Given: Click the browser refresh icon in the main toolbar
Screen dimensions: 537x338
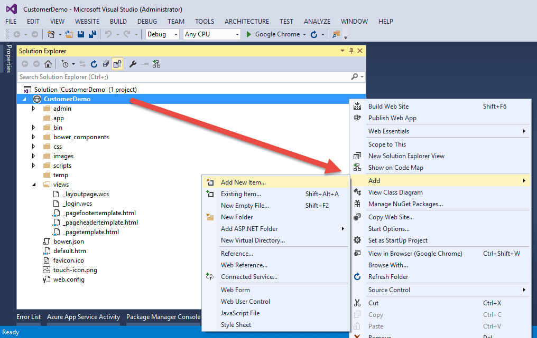Looking at the screenshot, I should (314, 34).
